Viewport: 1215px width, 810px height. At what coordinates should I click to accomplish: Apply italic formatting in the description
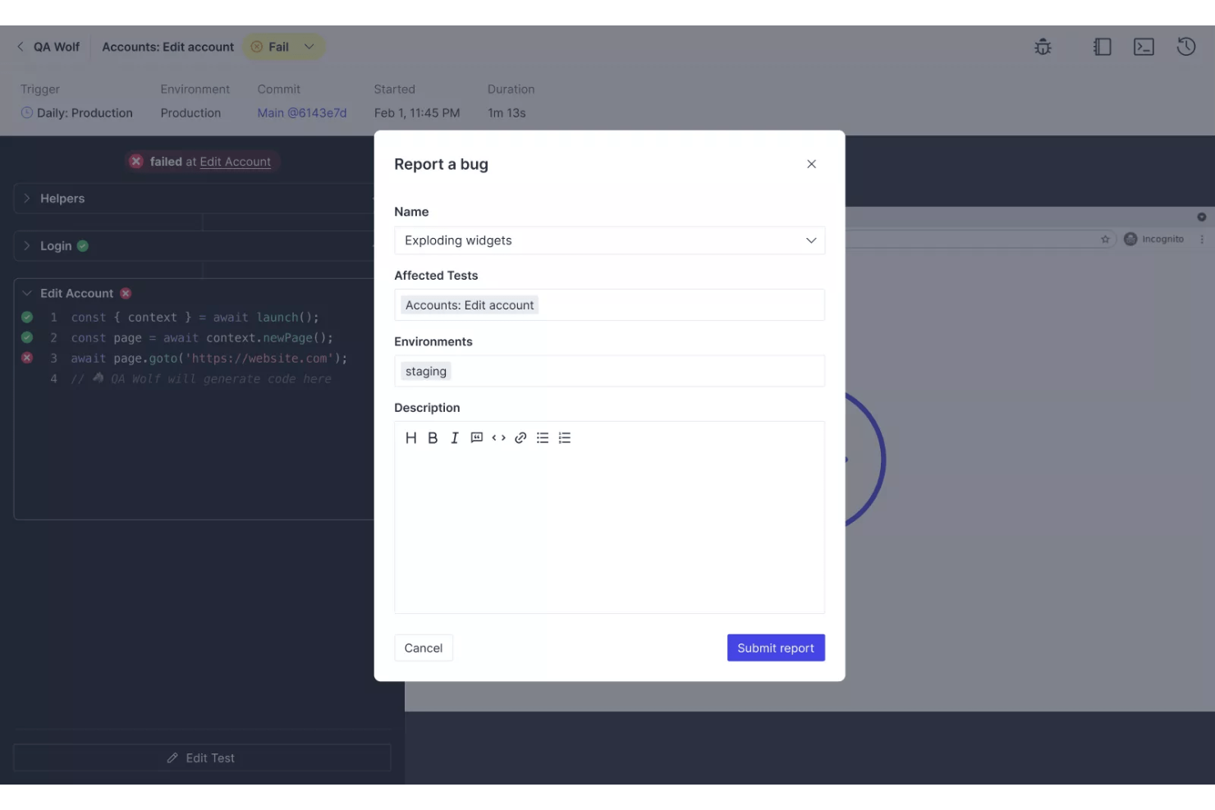pos(454,437)
